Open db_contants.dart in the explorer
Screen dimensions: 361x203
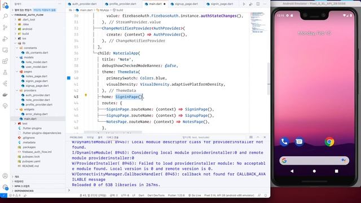click(37, 52)
